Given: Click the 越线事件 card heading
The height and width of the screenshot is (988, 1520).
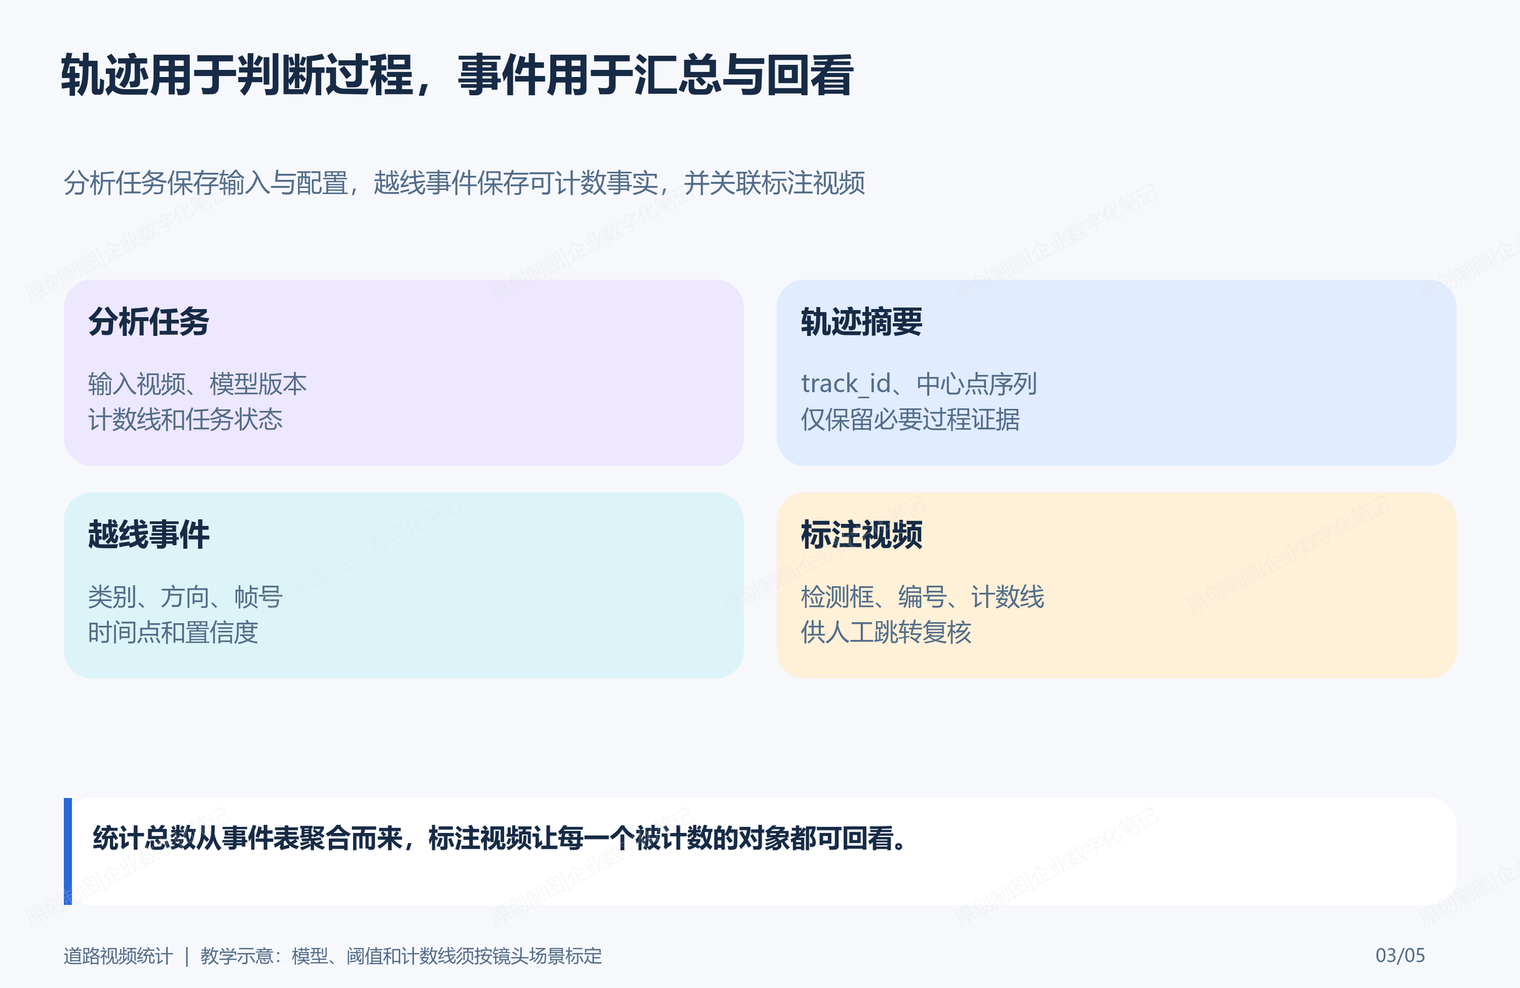Looking at the screenshot, I should tap(149, 535).
